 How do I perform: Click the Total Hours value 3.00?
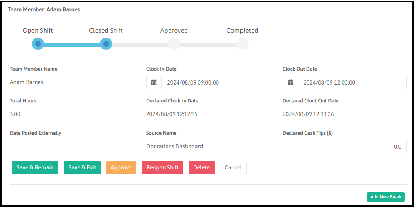15,114
